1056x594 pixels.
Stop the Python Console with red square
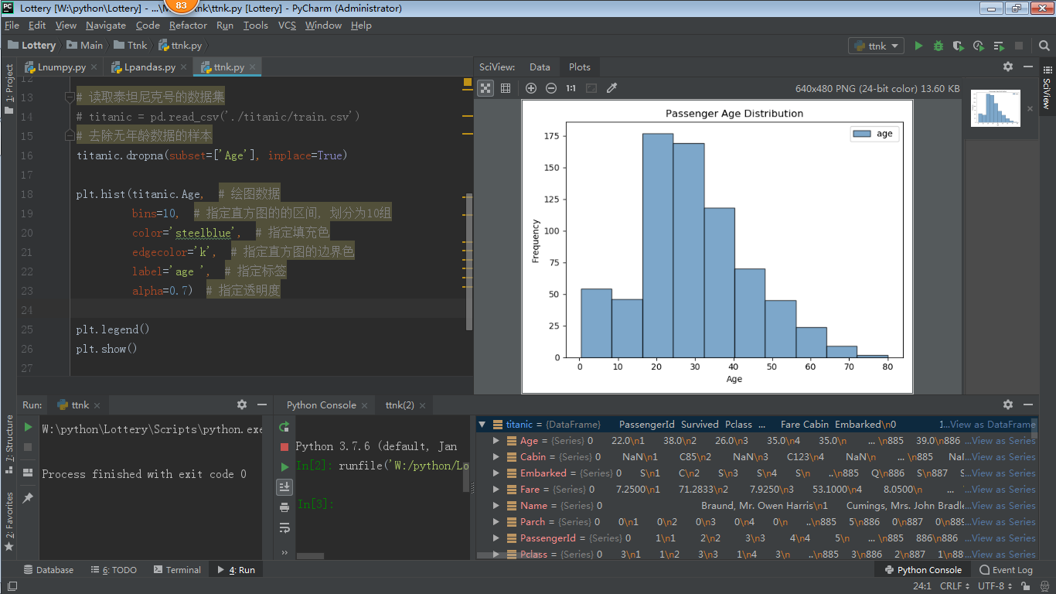tap(284, 447)
